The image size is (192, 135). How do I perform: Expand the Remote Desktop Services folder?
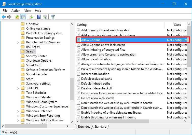point(18,42)
